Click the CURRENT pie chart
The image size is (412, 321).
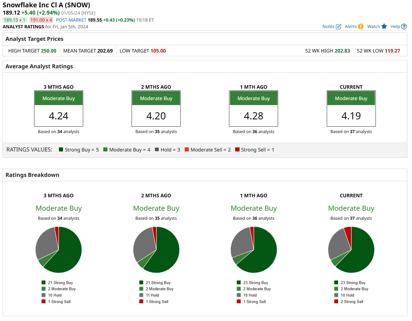pyautogui.click(x=351, y=250)
